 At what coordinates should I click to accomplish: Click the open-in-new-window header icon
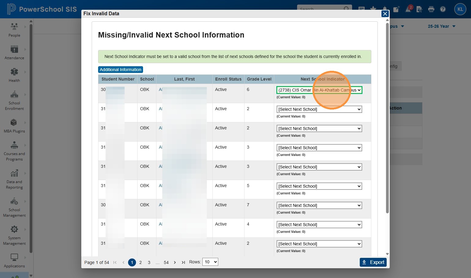[396, 9]
